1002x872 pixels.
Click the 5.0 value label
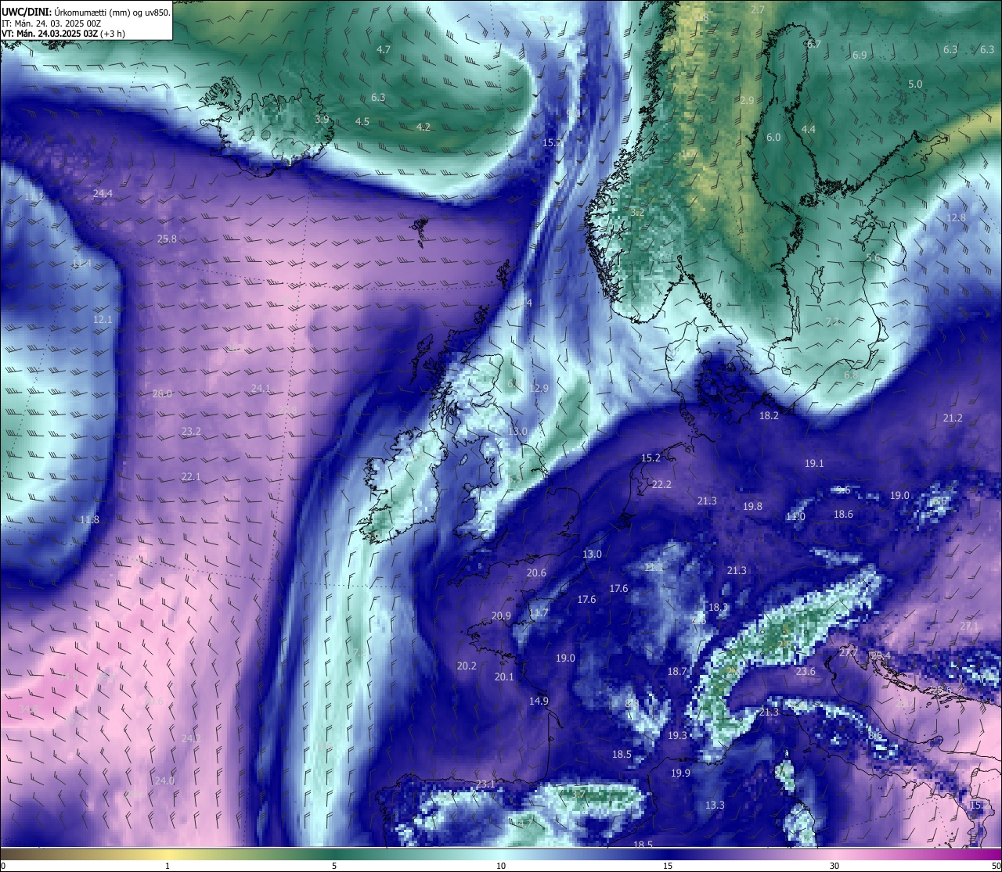point(915,84)
